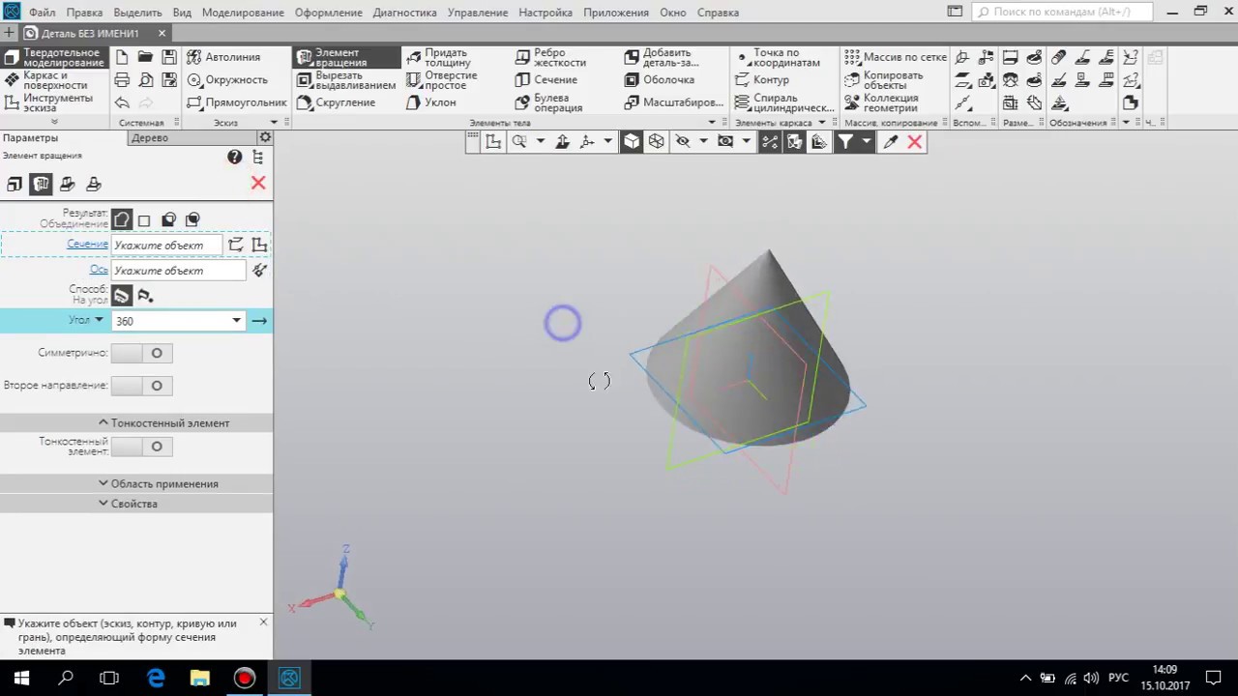1238x696 pixels.
Task: Click Сечение Укажите объект field
Action: pyautogui.click(x=166, y=246)
